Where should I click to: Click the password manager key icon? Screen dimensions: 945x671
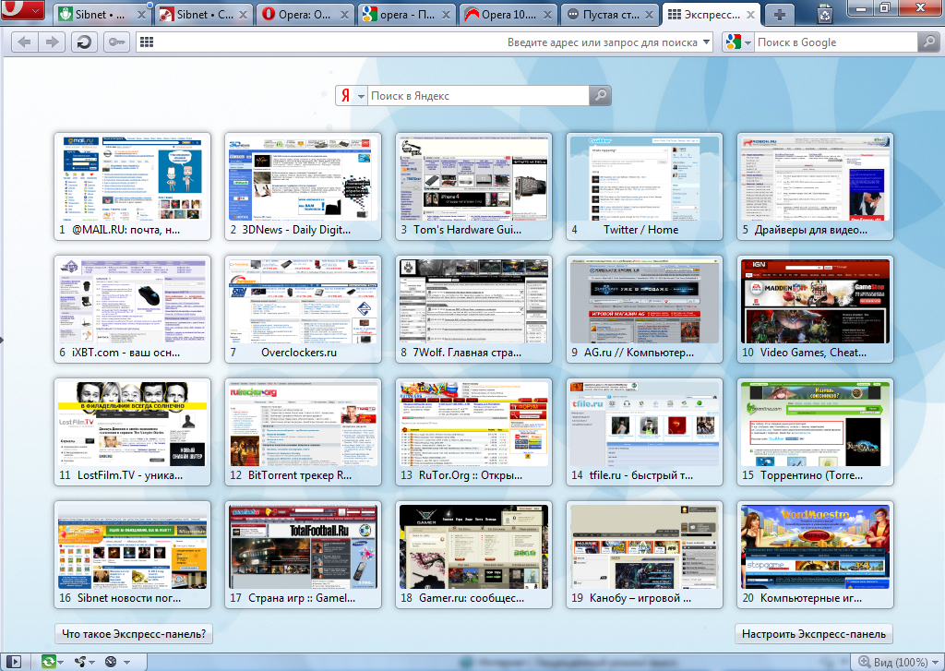(x=116, y=42)
